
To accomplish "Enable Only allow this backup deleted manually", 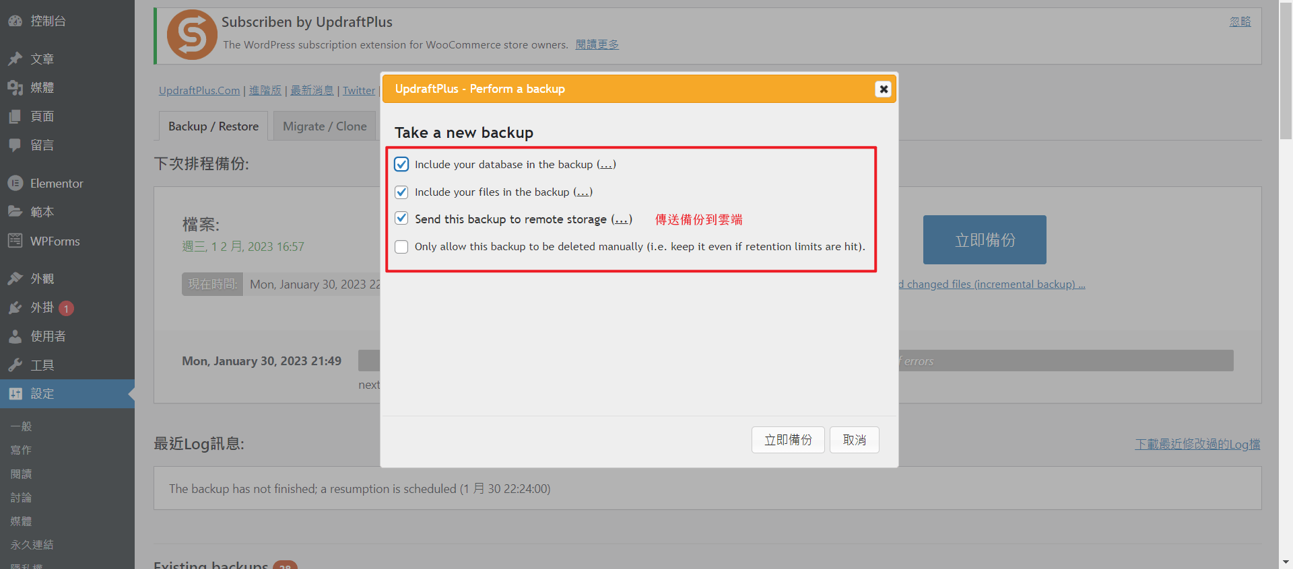I will (x=401, y=246).
